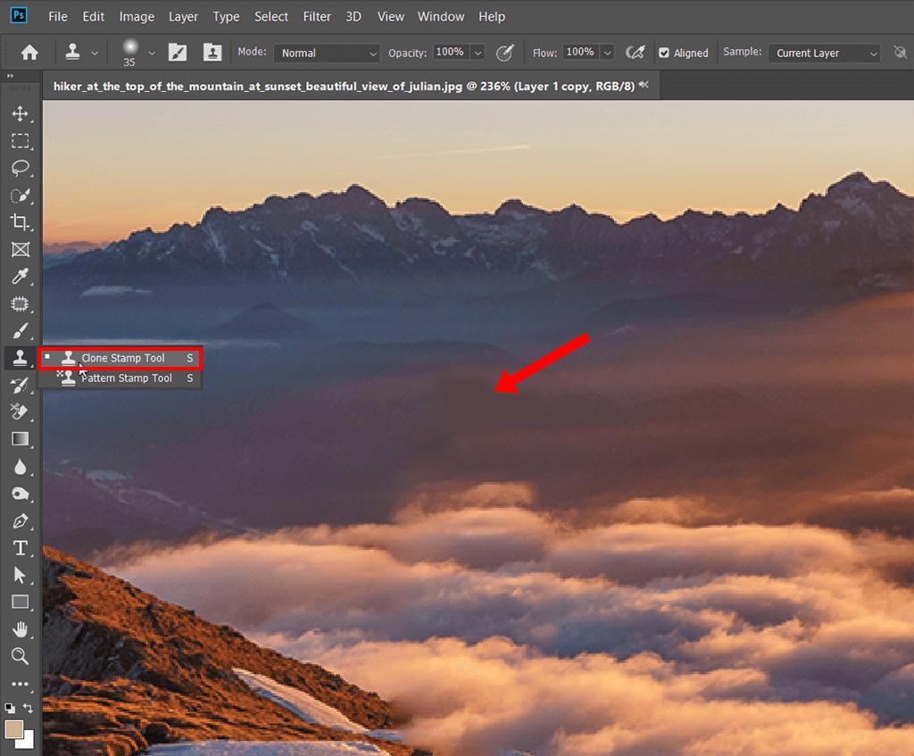Click the Photoshop logo icon

(19, 15)
